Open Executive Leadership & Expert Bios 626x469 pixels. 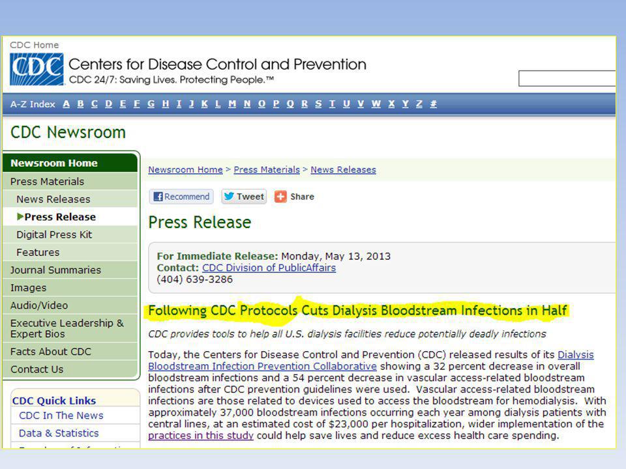pos(70,328)
